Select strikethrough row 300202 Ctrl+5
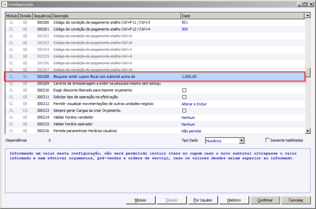 (x=93, y=36)
